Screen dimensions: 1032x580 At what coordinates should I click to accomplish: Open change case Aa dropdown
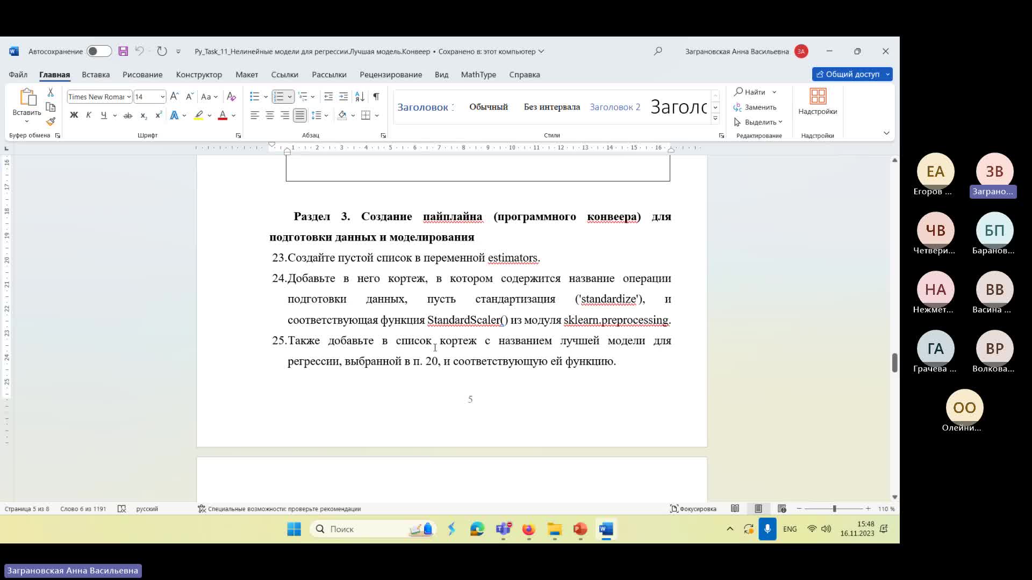coord(209,97)
